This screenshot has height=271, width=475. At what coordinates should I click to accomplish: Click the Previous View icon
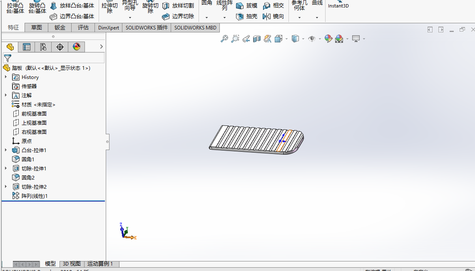coord(246,39)
